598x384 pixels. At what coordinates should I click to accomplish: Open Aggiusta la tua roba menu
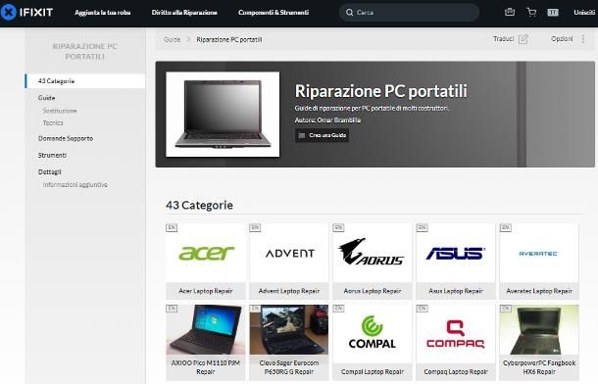pos(103,13)
